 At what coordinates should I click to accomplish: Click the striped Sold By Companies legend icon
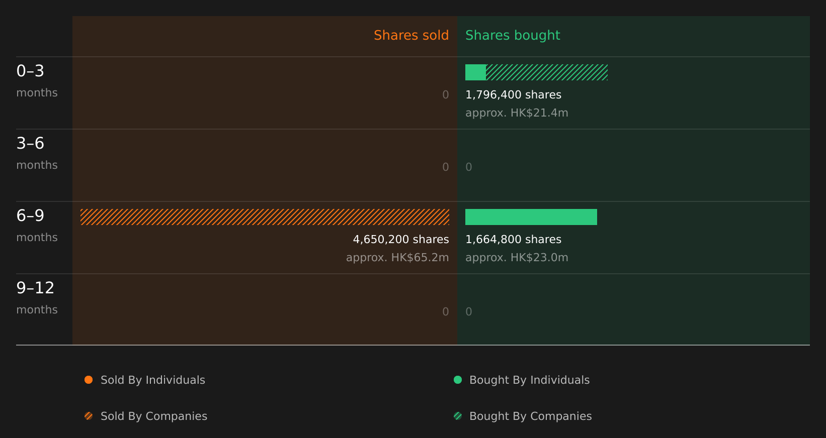pyautogui.click(x=89, y=416)
